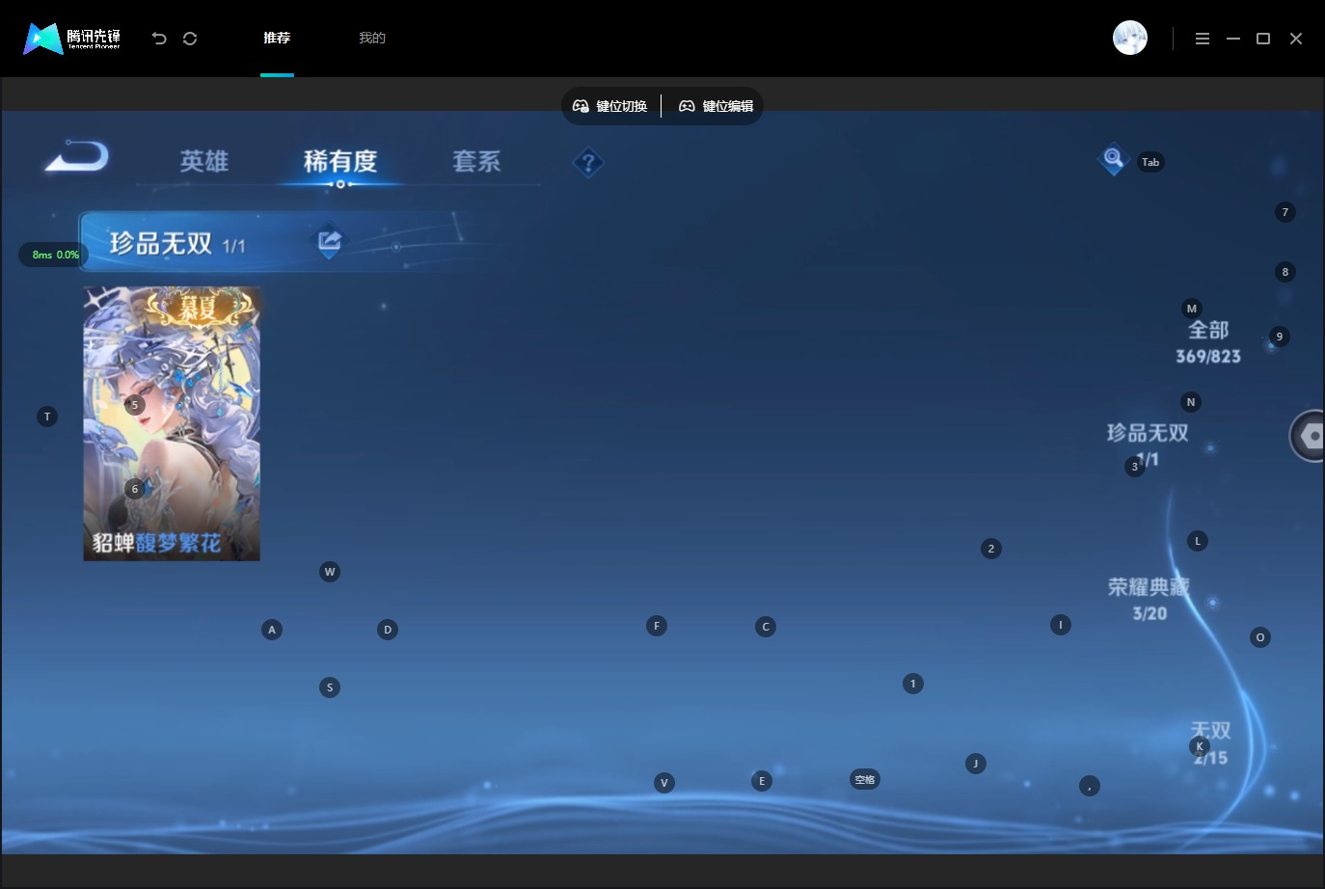Select the 全部 369/823 filter

(1208, 342)
